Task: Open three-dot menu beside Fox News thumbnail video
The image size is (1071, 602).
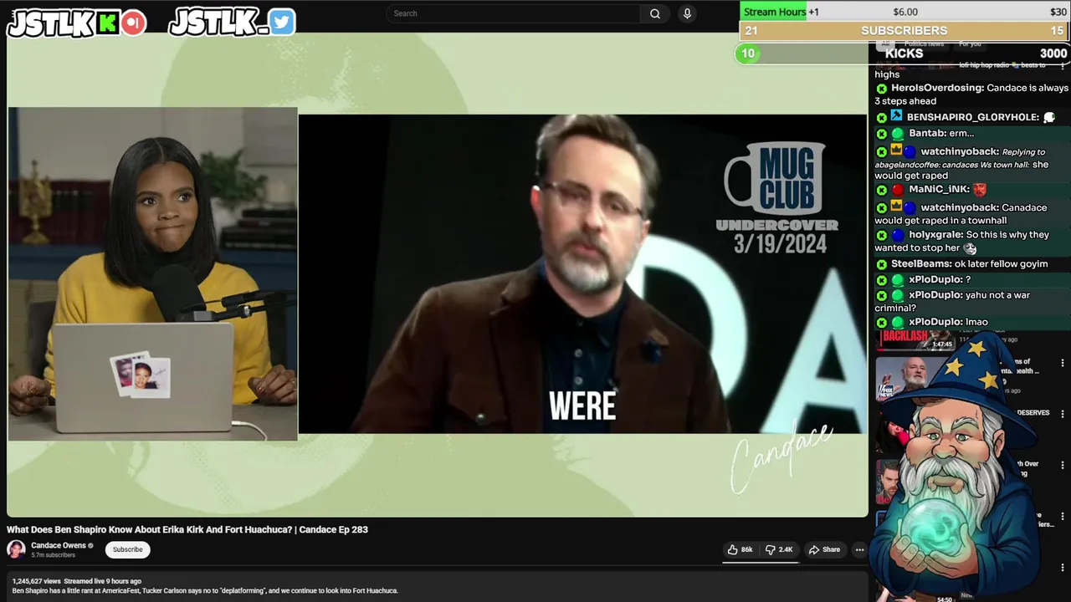Action: click(x=1063, y=363)
